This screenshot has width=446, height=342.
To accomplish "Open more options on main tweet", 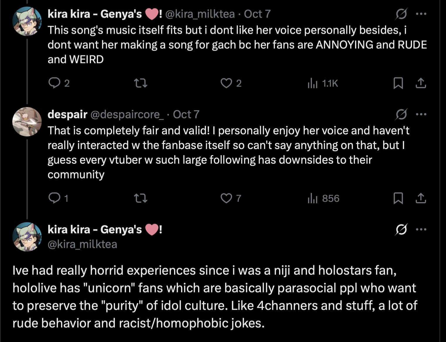I will click(421, 229).
